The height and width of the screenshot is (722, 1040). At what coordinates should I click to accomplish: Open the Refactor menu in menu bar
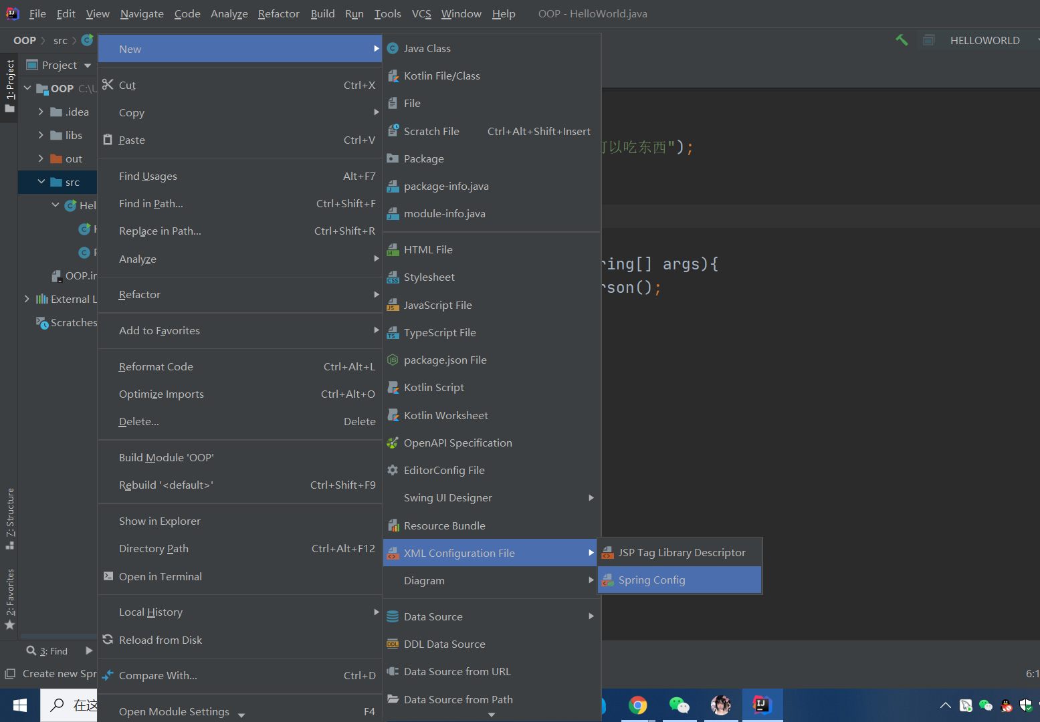(279, 14)
